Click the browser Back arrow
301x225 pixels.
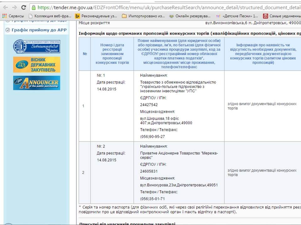point(5,7)
